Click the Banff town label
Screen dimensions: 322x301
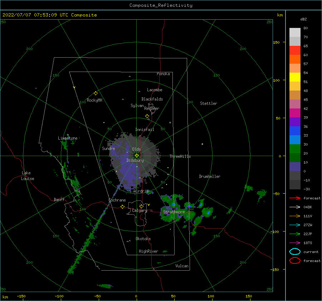click(x=59, y=199)
